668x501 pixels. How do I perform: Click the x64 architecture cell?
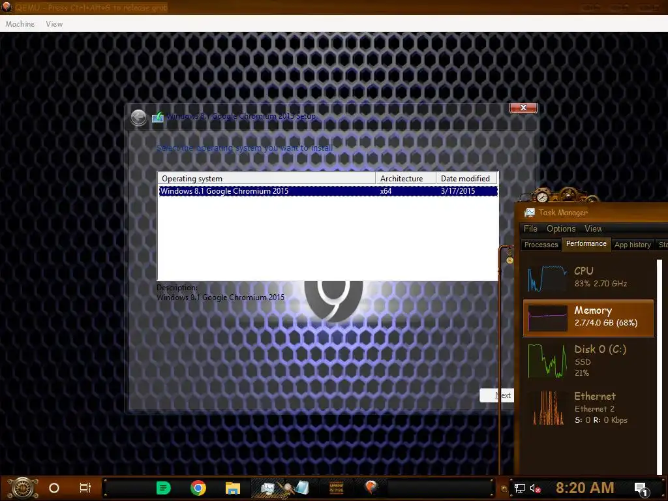click(x=386, y=191)
